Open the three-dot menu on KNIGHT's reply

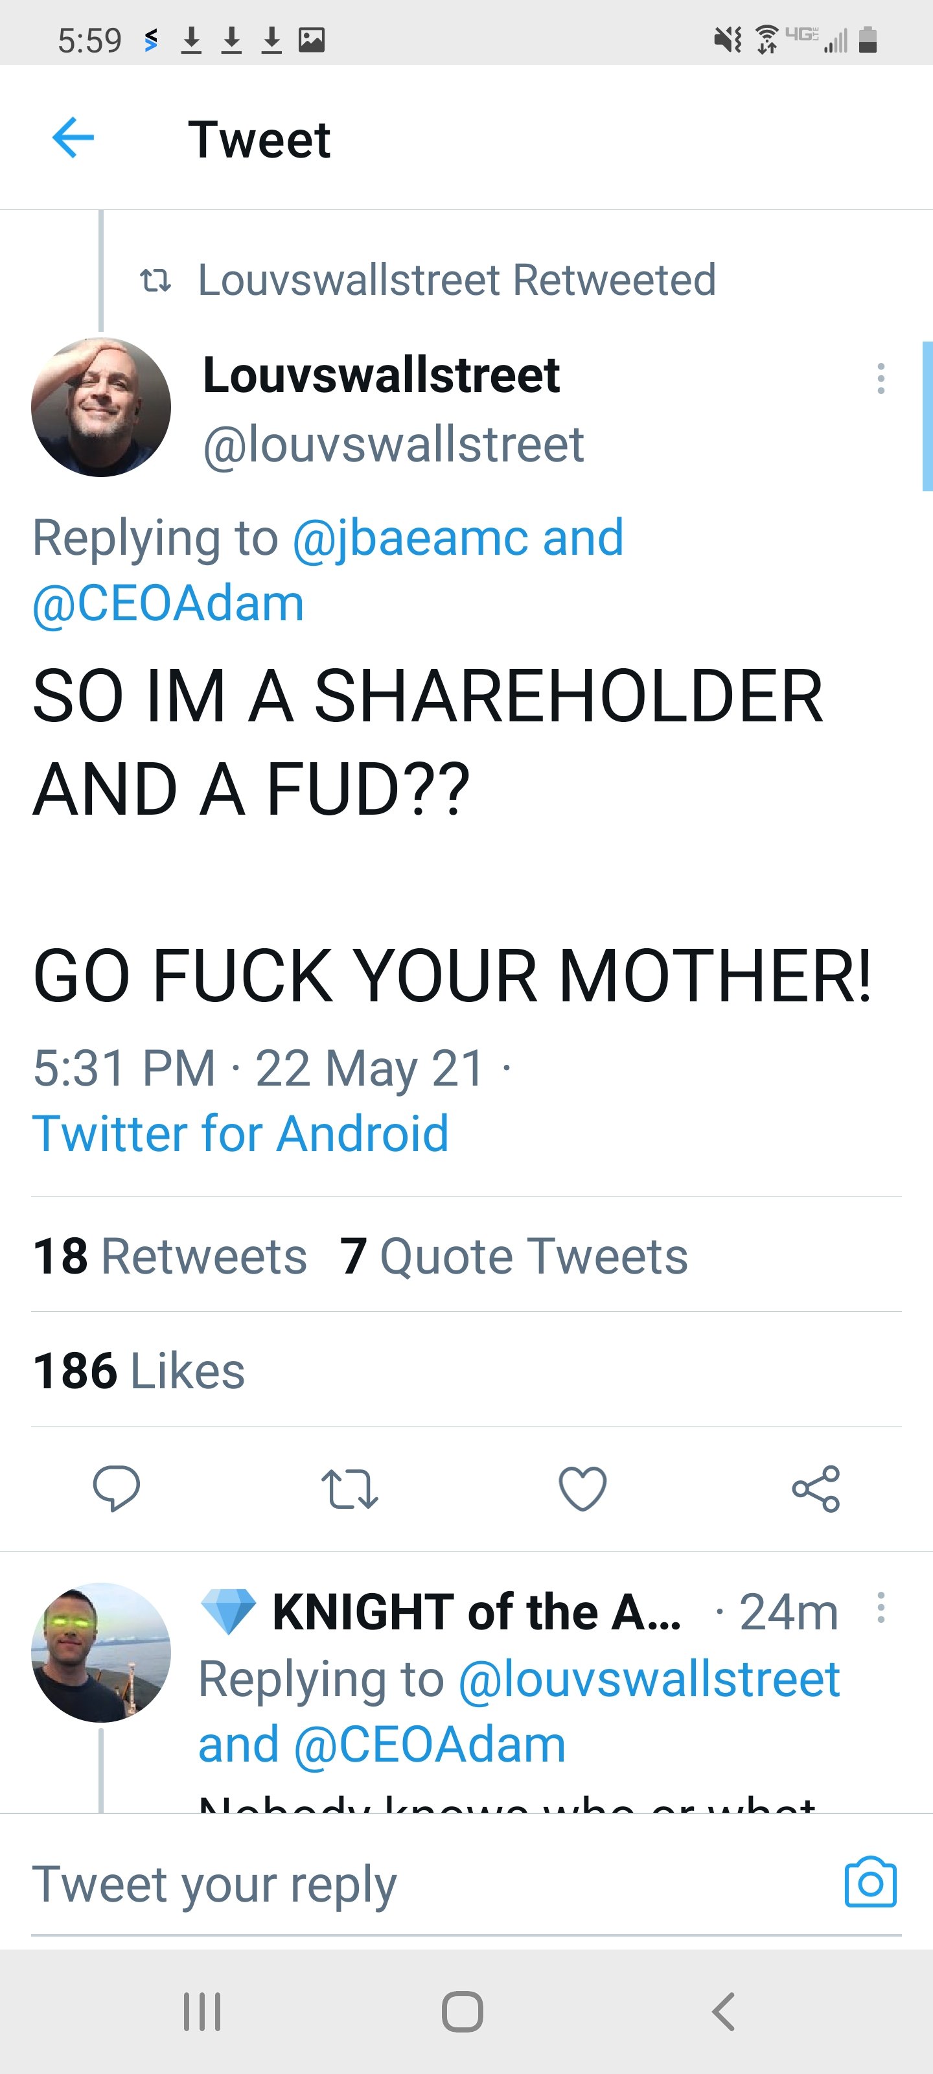click(x=881, y=1609)
